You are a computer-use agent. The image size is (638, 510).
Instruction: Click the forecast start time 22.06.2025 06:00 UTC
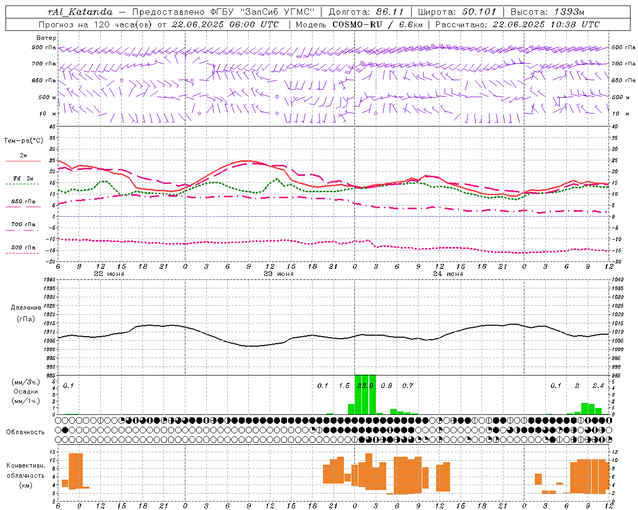225,24
